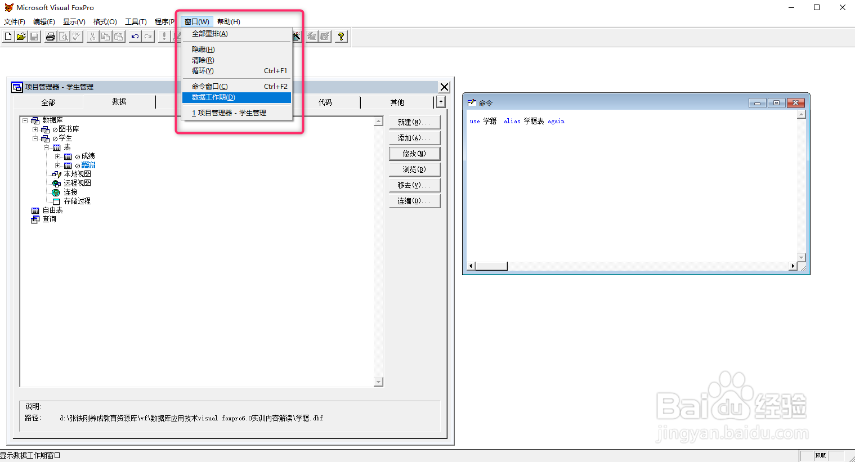Click the 新建(N)... button
Image resolution: width=855 pixels, height=462 pixels.
[x=414, y=122]
